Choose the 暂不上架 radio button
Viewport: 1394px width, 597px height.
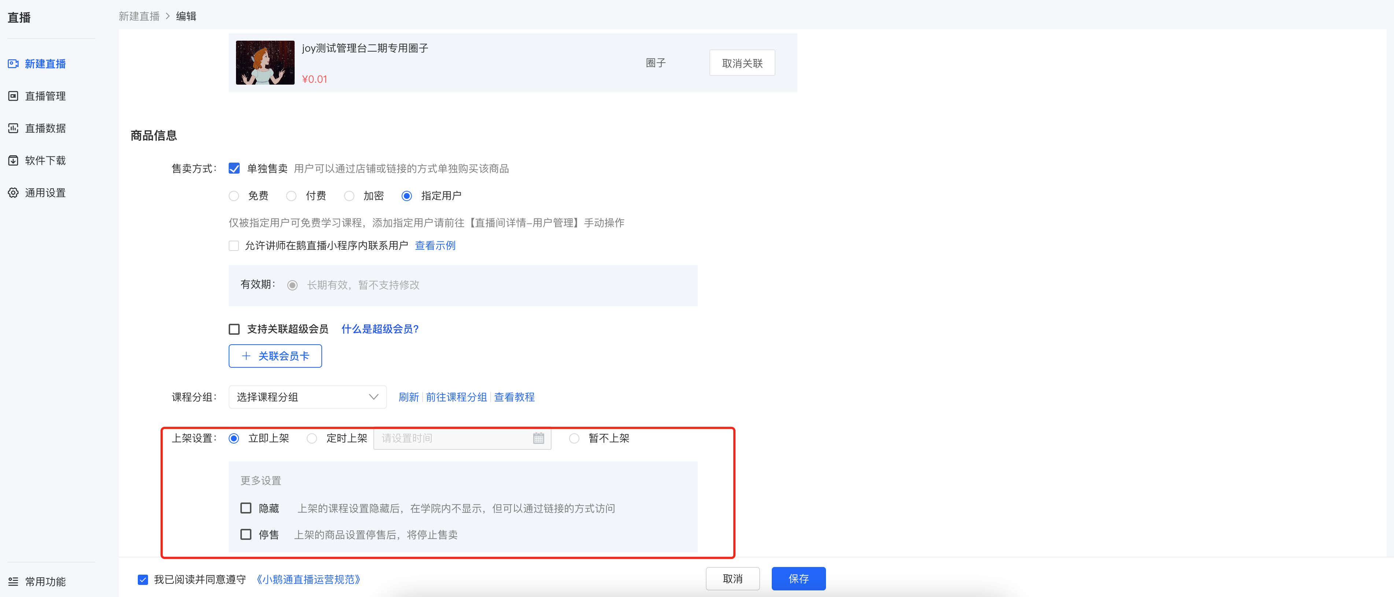[574, 438]
